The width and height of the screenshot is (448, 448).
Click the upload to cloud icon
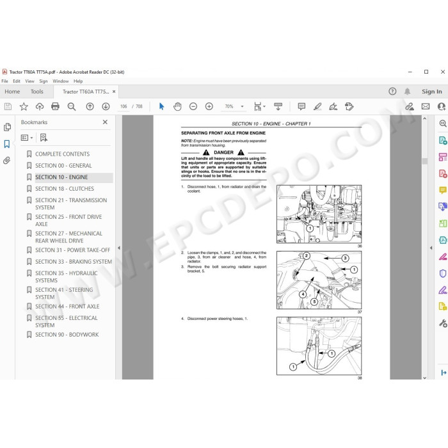[x=40, y=107]
